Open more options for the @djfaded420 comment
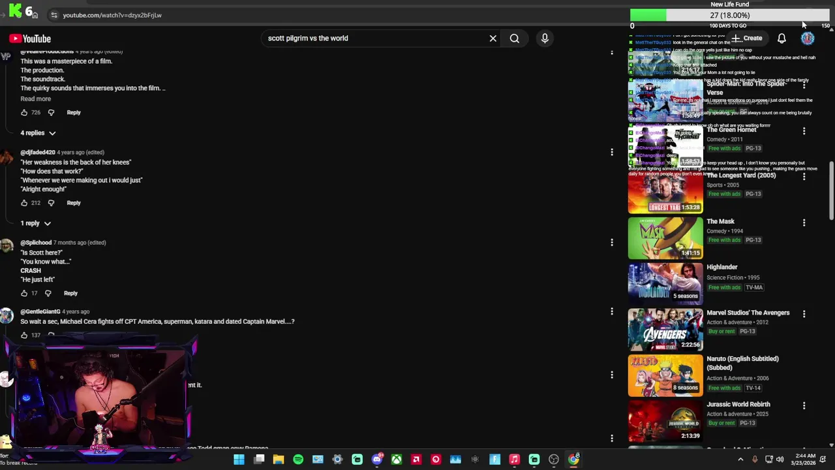The width and height of the screenshot is (835, 470). point(612,152)
